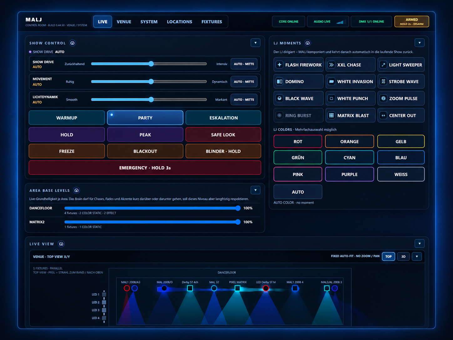Click the Zoom Pulse target icon
453x340 pixels.
[383, 99]
